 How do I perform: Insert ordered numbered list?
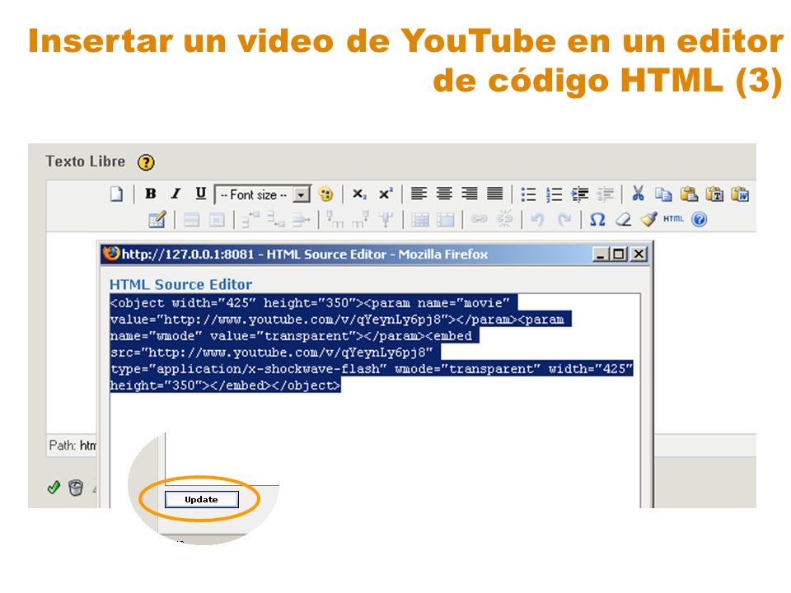pyautogui.click(x=554, y=194)
